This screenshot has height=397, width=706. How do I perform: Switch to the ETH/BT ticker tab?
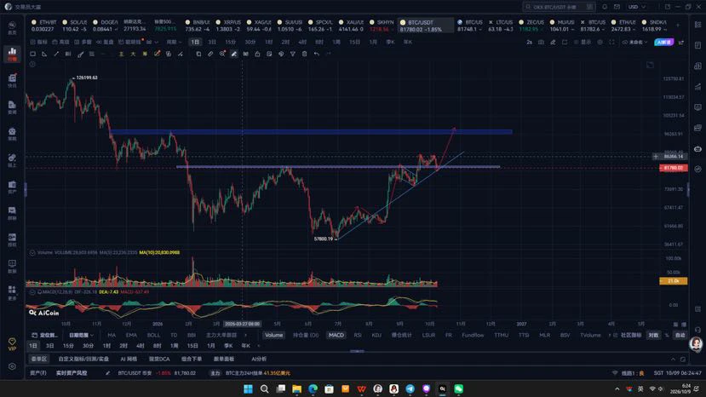[x=44, y=26]
